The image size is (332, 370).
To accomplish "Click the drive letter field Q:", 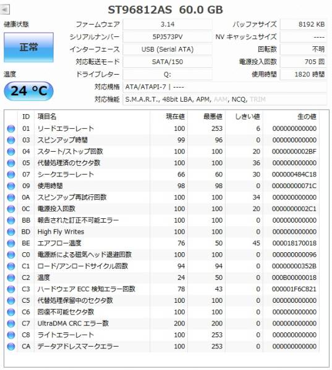I will [168, 75].
